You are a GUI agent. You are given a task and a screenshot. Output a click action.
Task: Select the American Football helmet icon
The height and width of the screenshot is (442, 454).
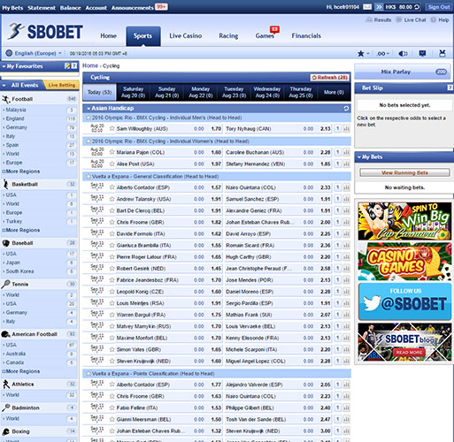5,334
